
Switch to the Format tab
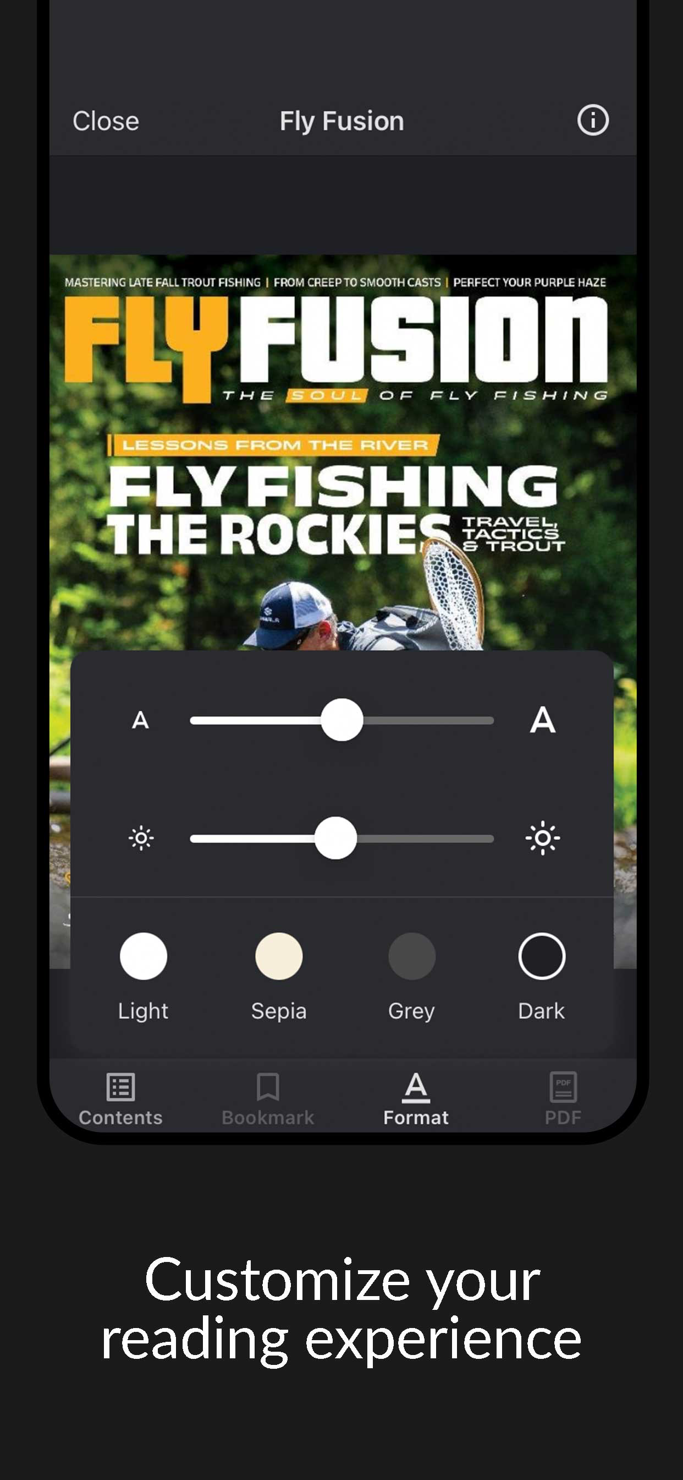[416, 1098]
